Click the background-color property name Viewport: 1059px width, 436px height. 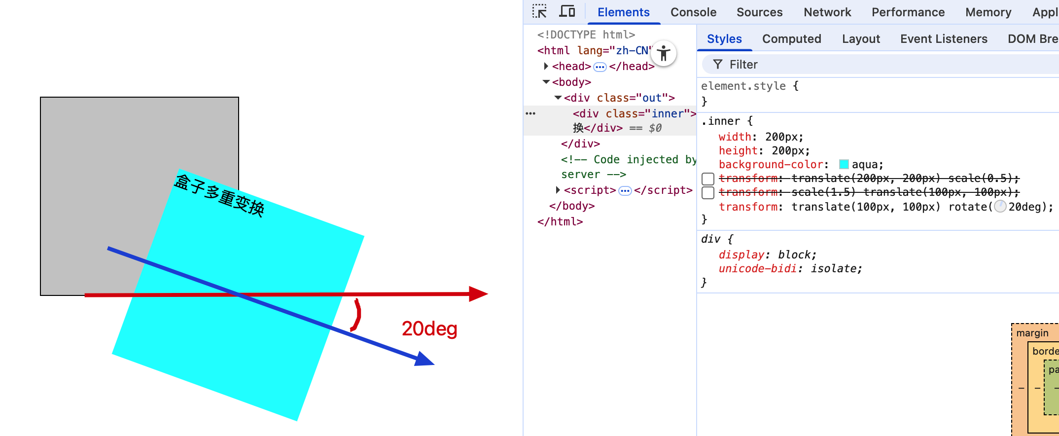point(771,164)
